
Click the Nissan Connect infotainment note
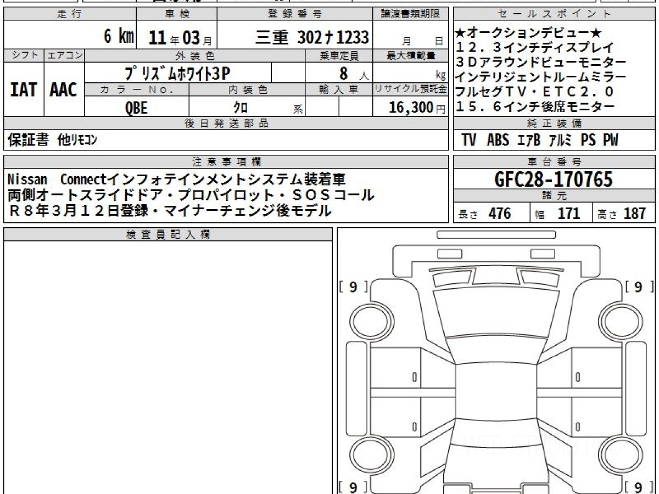click(x=177, y=180)
